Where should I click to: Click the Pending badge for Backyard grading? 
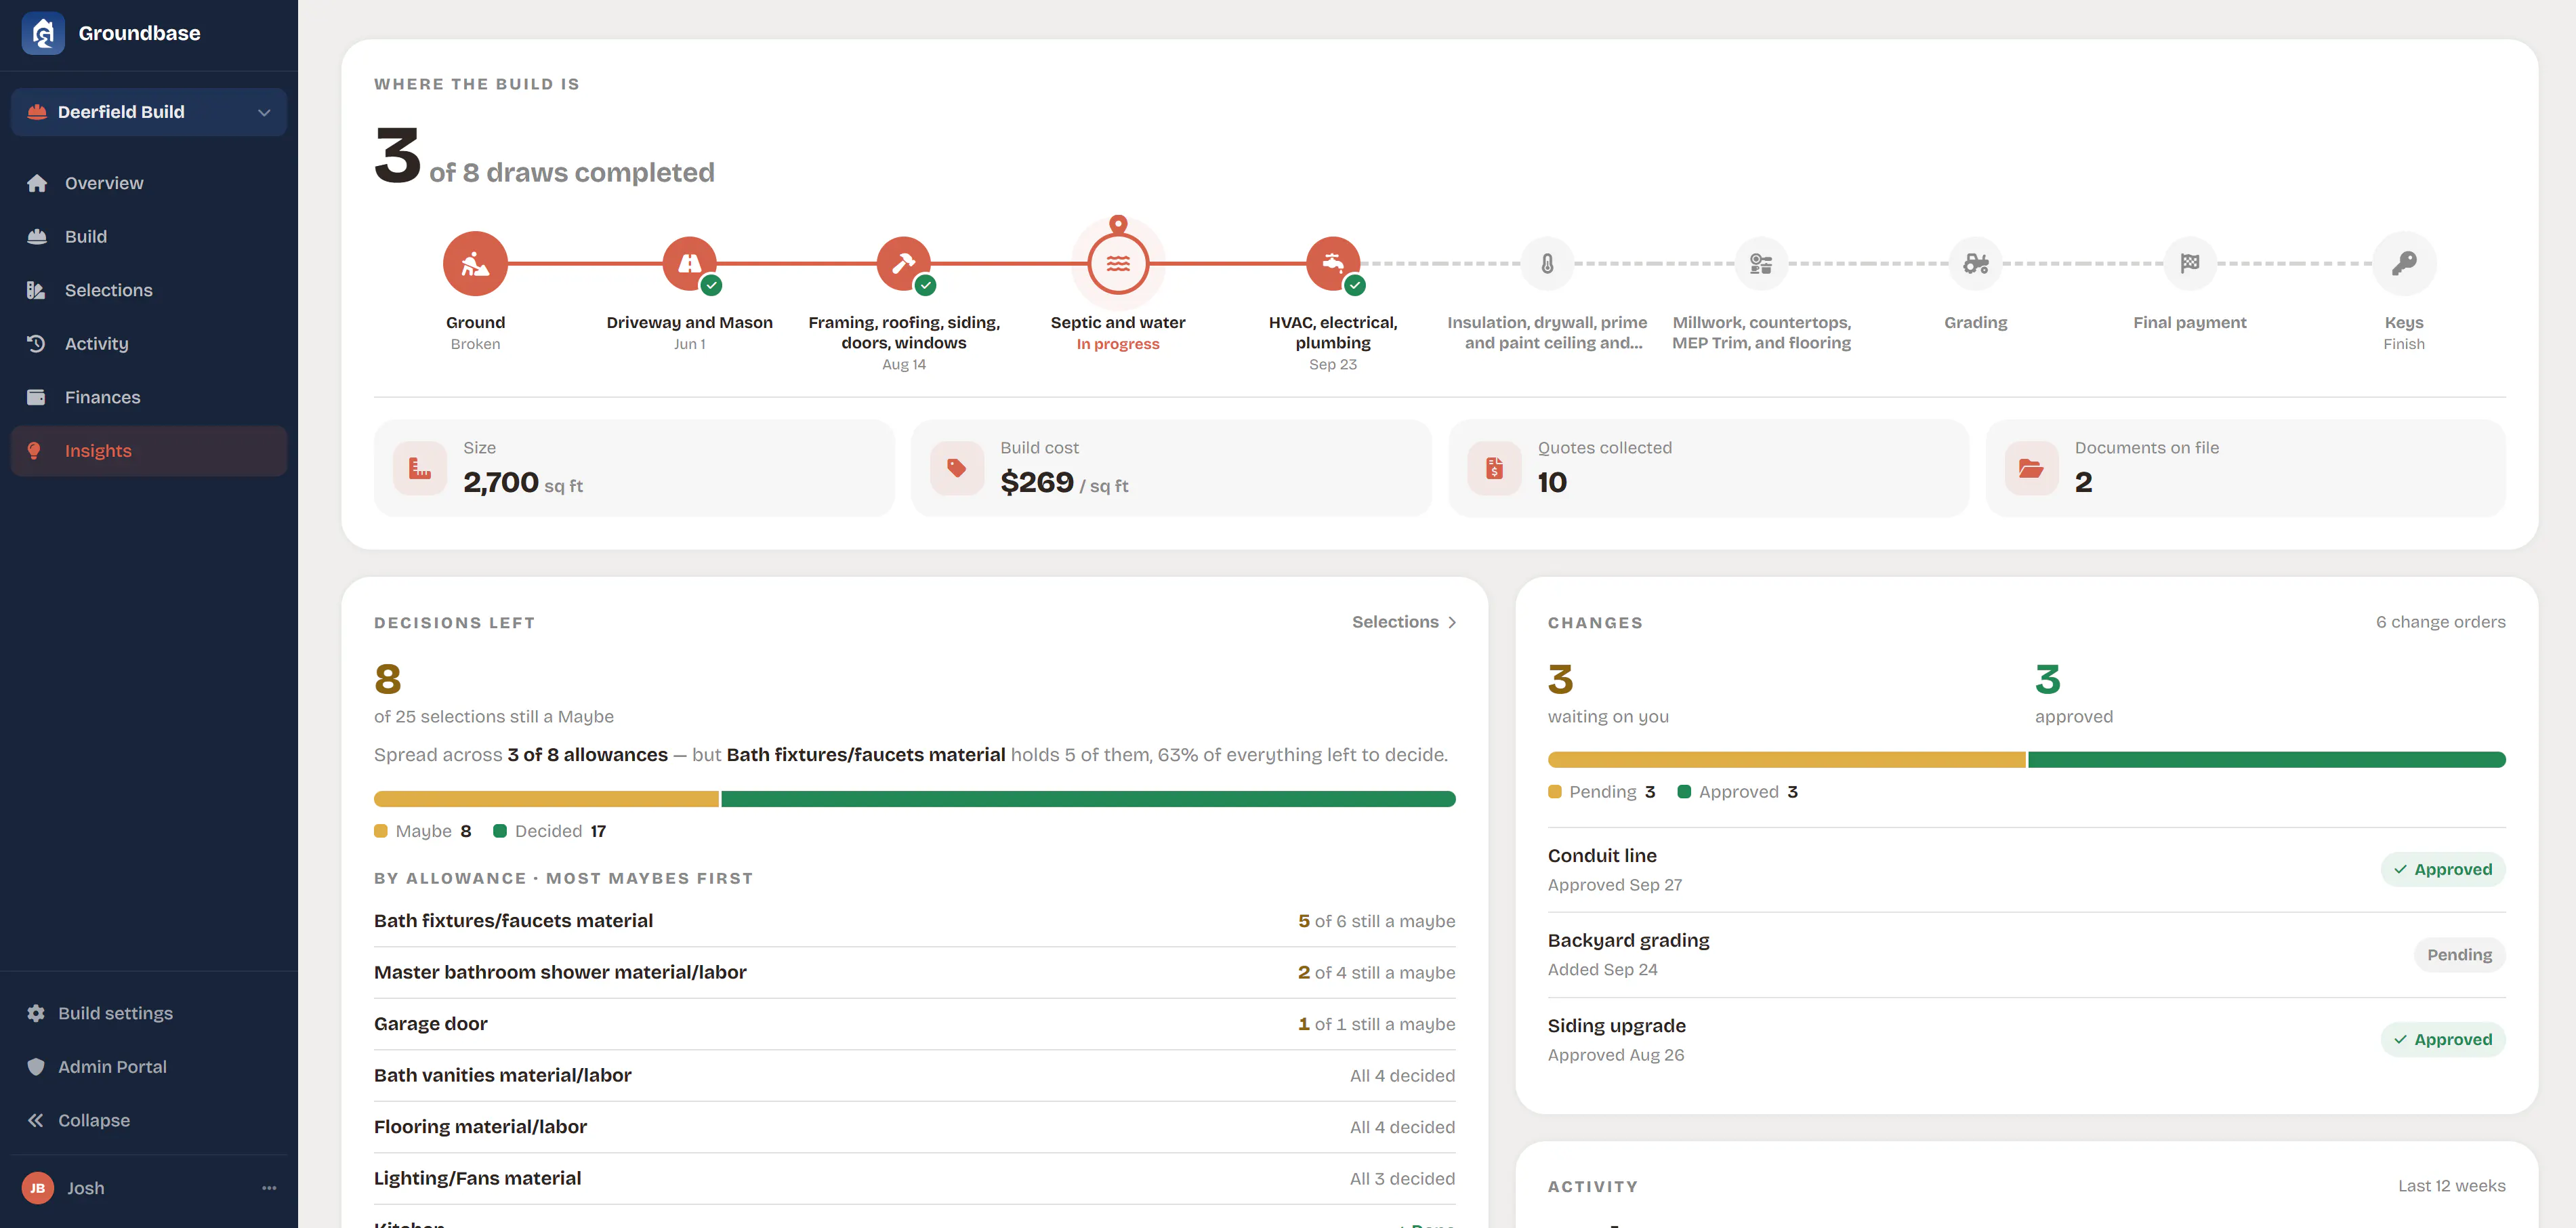click(2459, 955)
